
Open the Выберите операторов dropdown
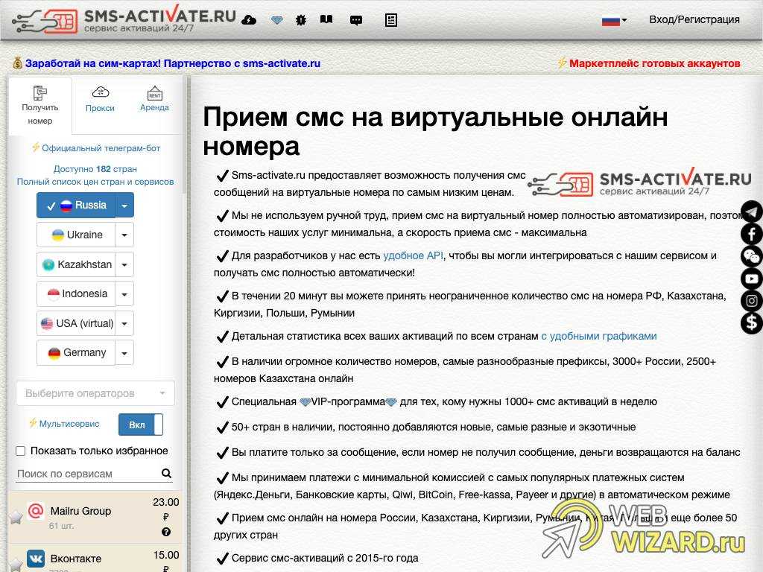[x=95, y=393]
